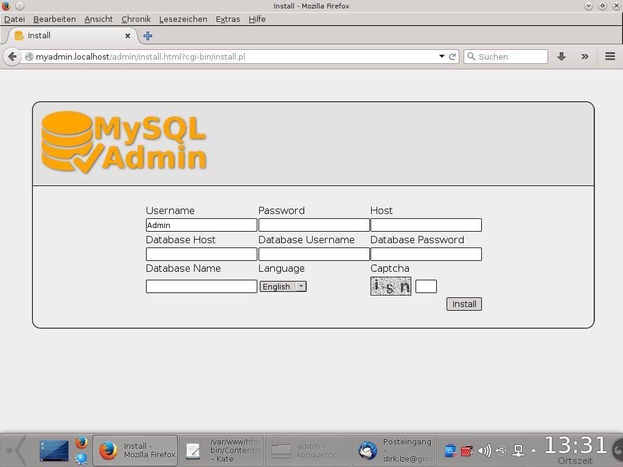Click the volume icon in the system tray
This screenshot has width=623, height=467.
tap(484, 451)
